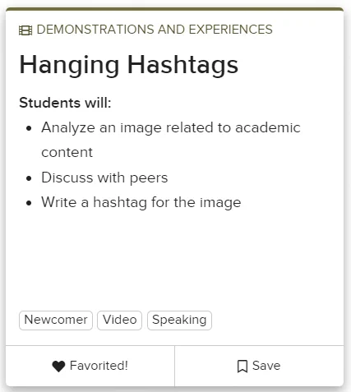The height and width of the screenshot is (392, 351).
Task: Click the olive accent bar atop card
Action: [x=175, y=9]
